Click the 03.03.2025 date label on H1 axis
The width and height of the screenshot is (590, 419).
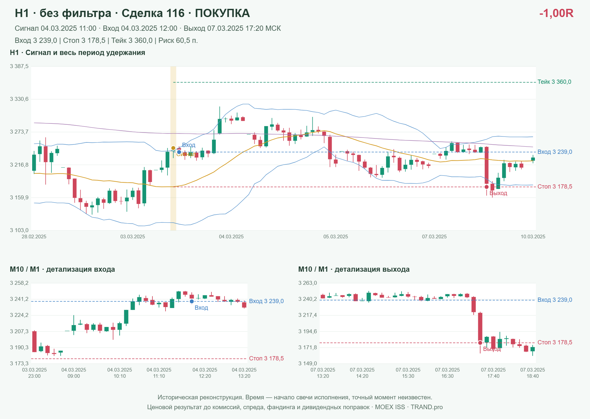133,237
